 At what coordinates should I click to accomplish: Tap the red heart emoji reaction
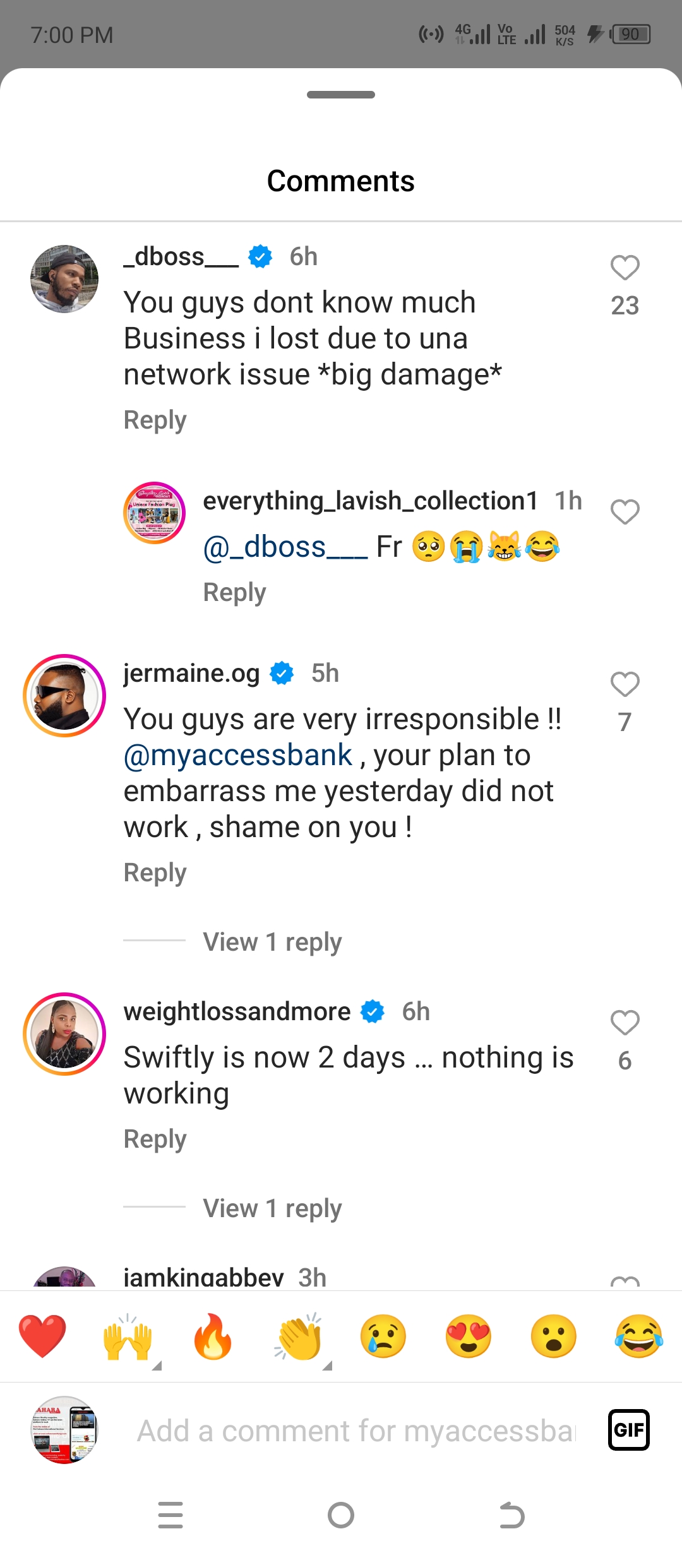pos(42,1336)
